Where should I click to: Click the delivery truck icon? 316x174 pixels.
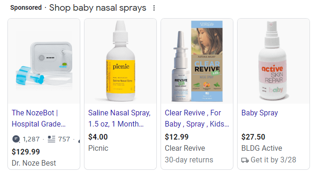[x=245, y=160]
